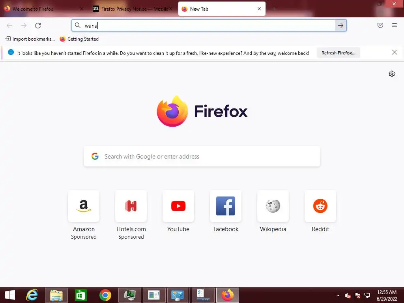Click the checklist app taskbar icon
The image size is (404, 303).
tap(203, 295)
